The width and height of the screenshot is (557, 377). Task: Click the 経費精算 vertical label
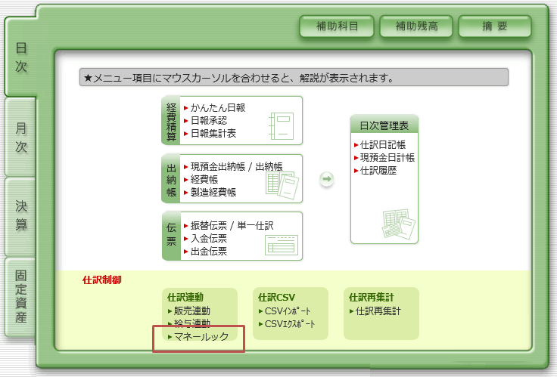171,122
